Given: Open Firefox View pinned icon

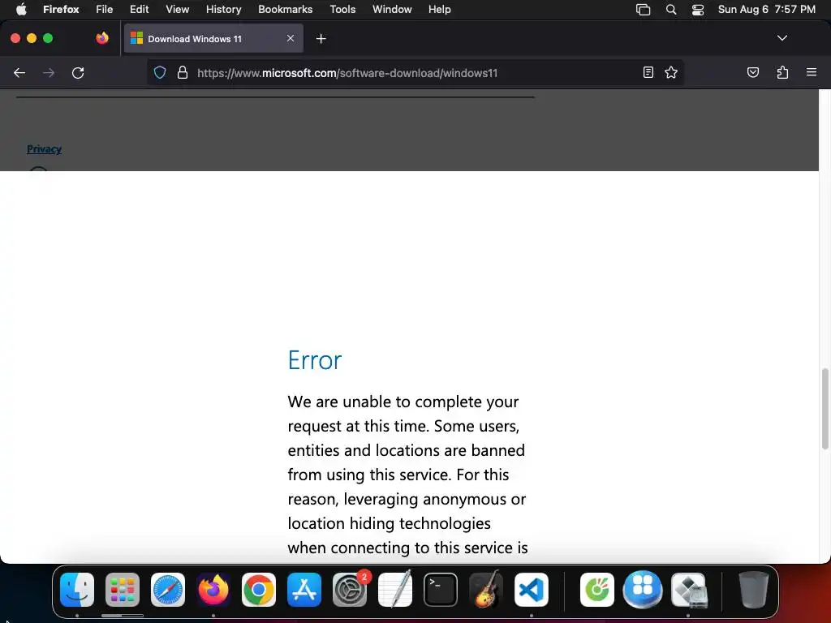Looking at the screenshot, I should pyautogui.click(x=102, y=38).
